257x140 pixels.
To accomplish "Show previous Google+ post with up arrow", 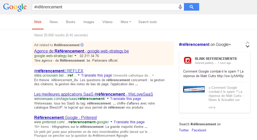I will coord(248,43).
